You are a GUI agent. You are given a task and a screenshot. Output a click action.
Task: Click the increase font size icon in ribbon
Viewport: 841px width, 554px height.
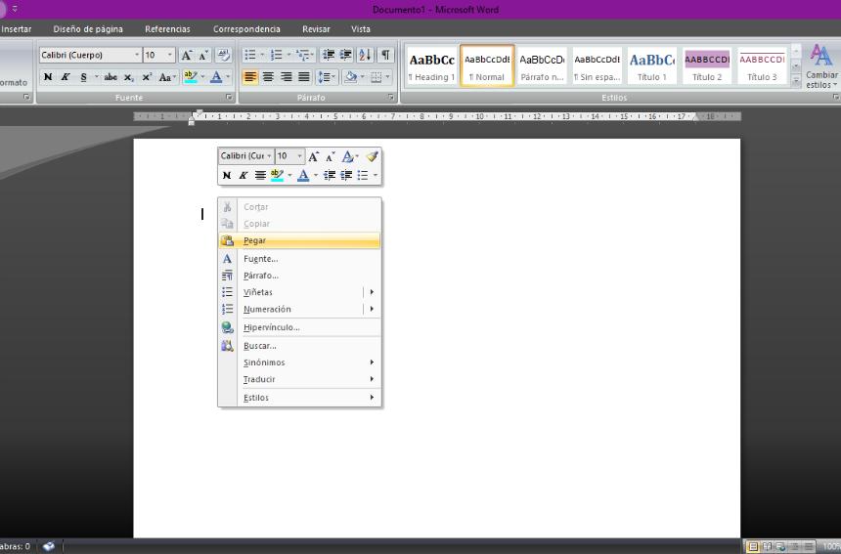tap(187, 56)
